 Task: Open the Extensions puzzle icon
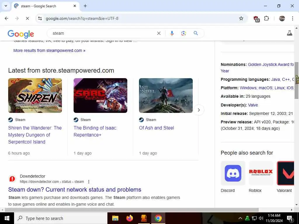tap(266, 18)
